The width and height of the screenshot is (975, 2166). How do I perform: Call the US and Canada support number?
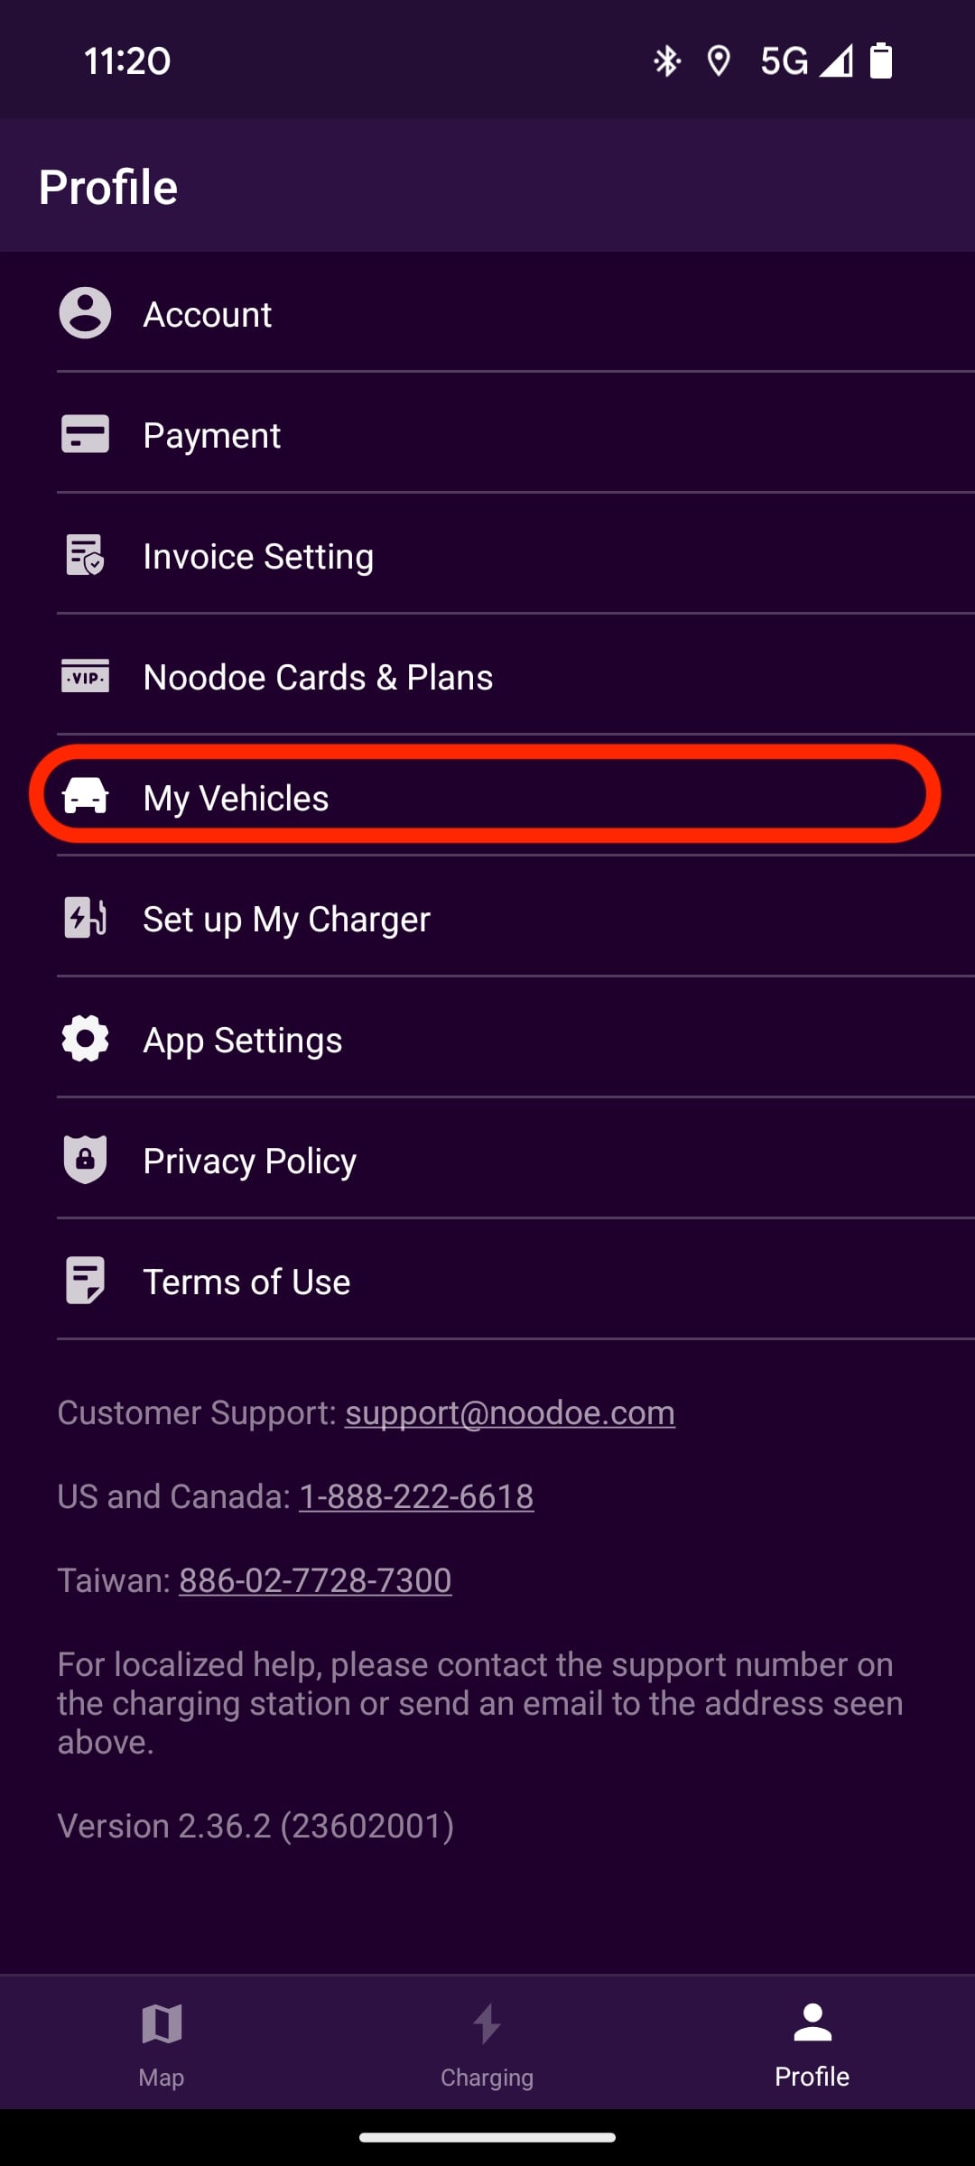click(x=416, y=1496)
